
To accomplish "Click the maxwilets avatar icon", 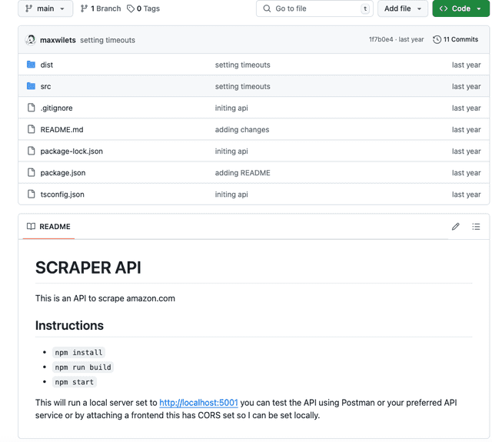I will 31,40.
